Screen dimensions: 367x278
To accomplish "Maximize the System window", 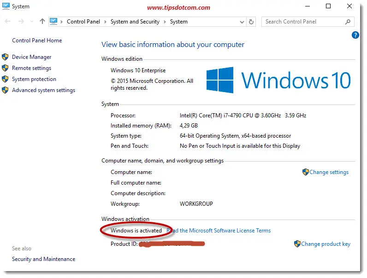I will 328,6.
